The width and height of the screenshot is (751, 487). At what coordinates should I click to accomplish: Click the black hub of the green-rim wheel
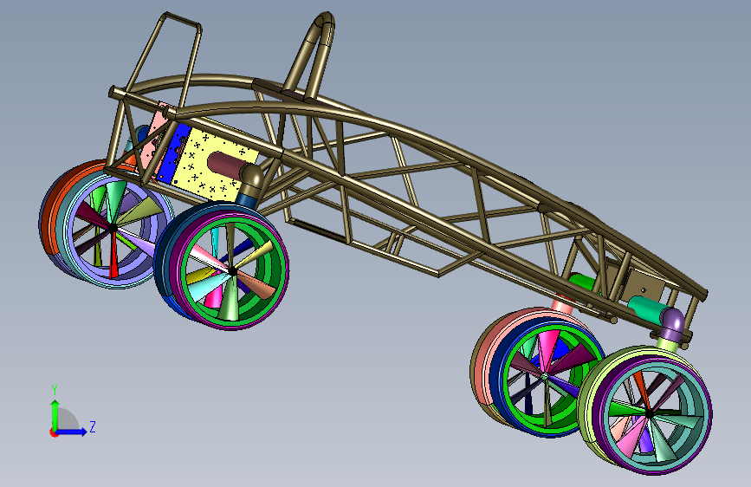pos(232,272)
